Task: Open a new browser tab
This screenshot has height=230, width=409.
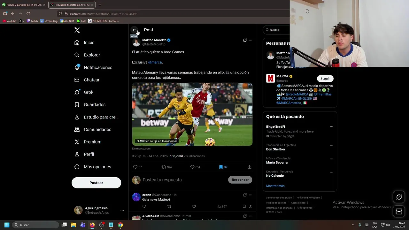Action: coord(100,5)
